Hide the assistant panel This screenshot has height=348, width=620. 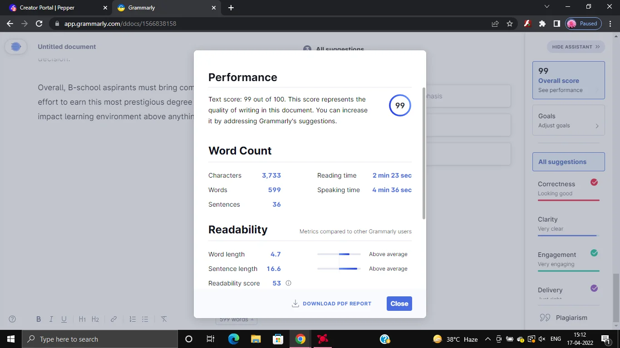tap(576, 47)
